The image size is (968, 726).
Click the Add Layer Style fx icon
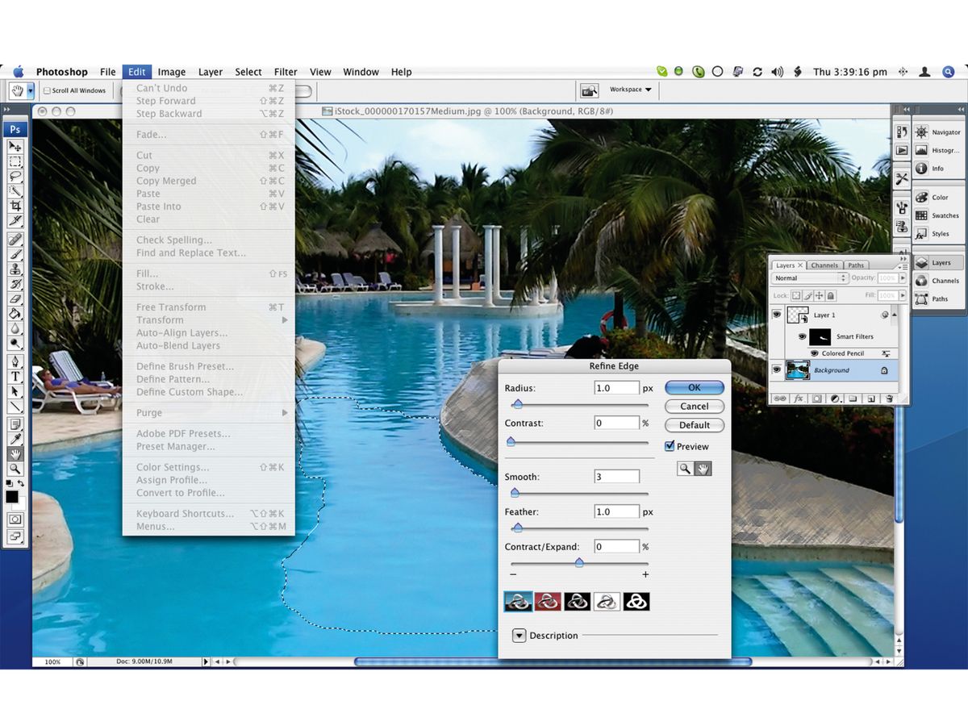798,398
